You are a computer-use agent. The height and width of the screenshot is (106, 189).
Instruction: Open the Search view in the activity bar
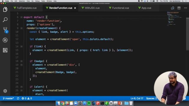(x=5, y=20)
